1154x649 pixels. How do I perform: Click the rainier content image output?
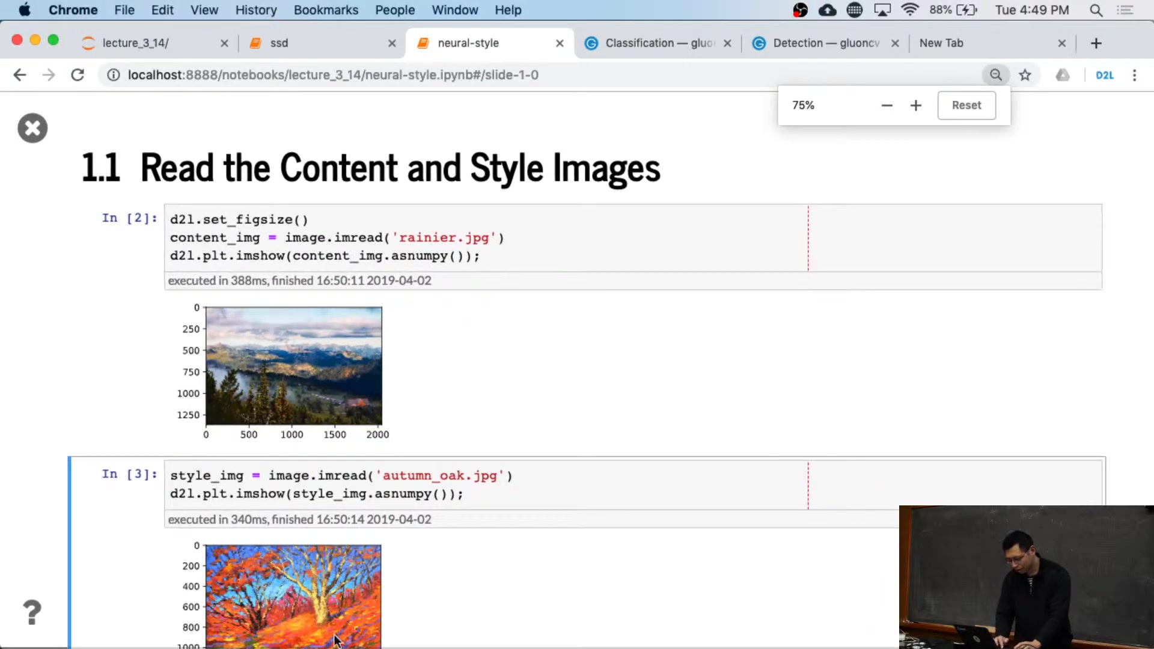pyautogui.click(x=294, y=366)
